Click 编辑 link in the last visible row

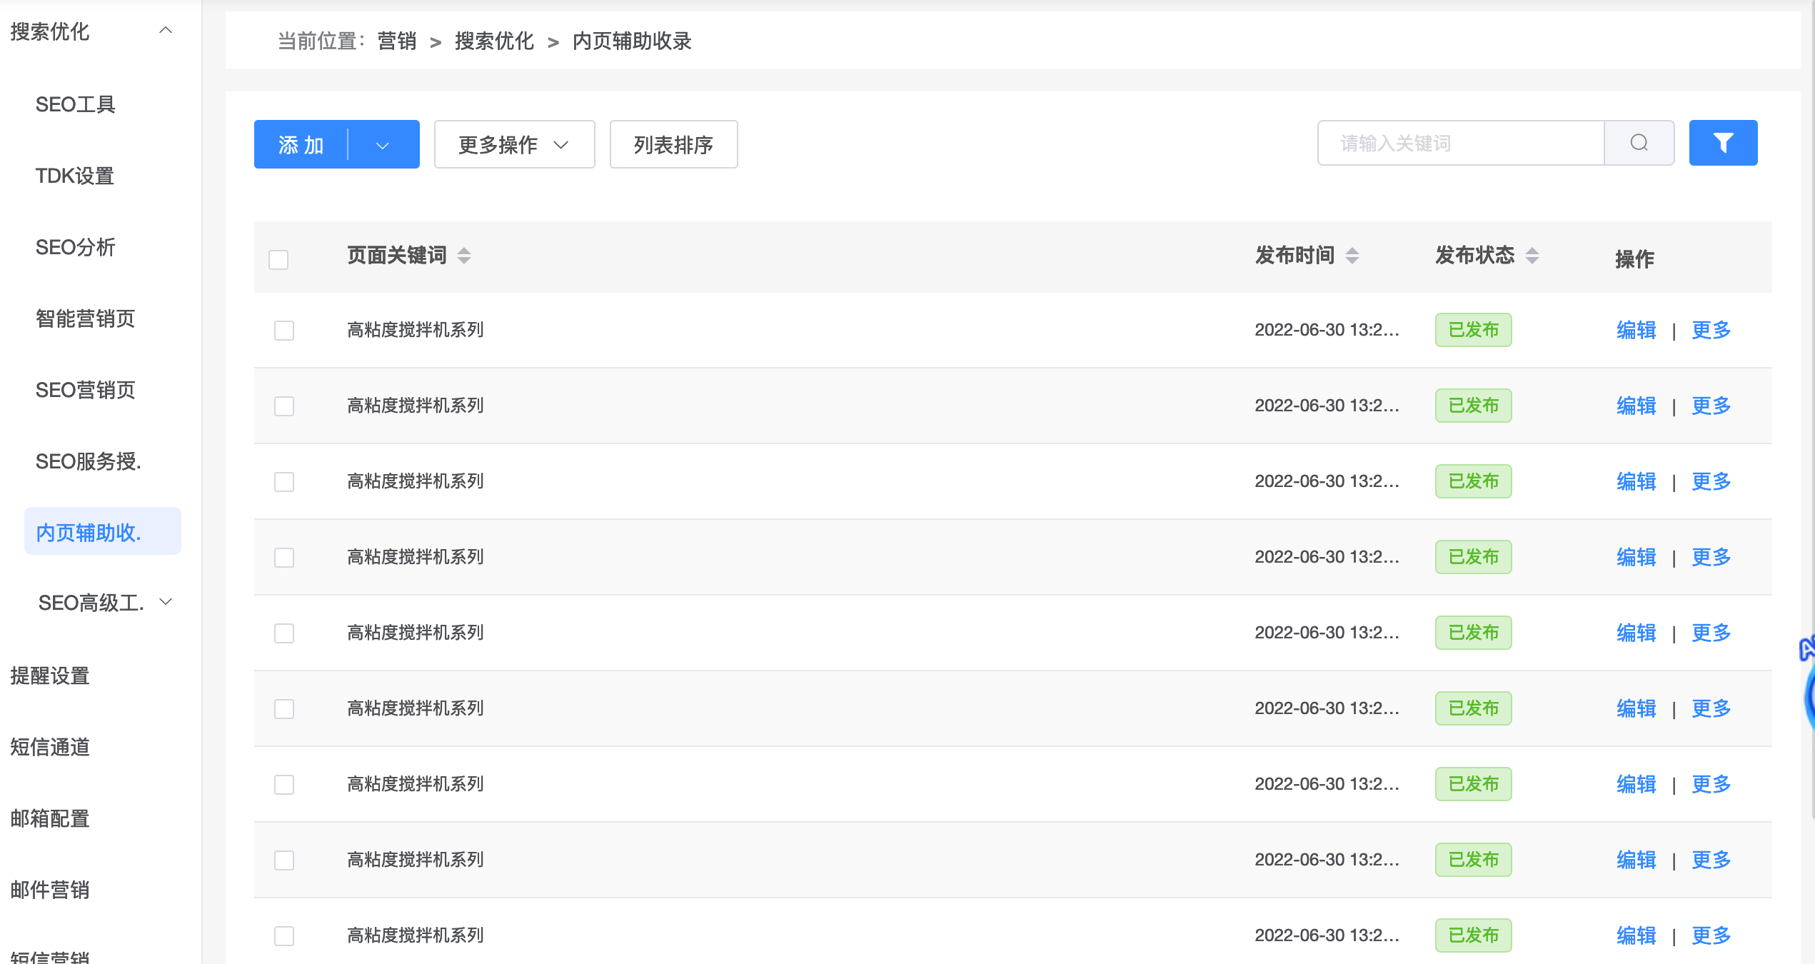(x=1636, y=935)
